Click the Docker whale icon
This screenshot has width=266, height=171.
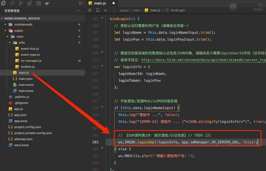point(47,3)
